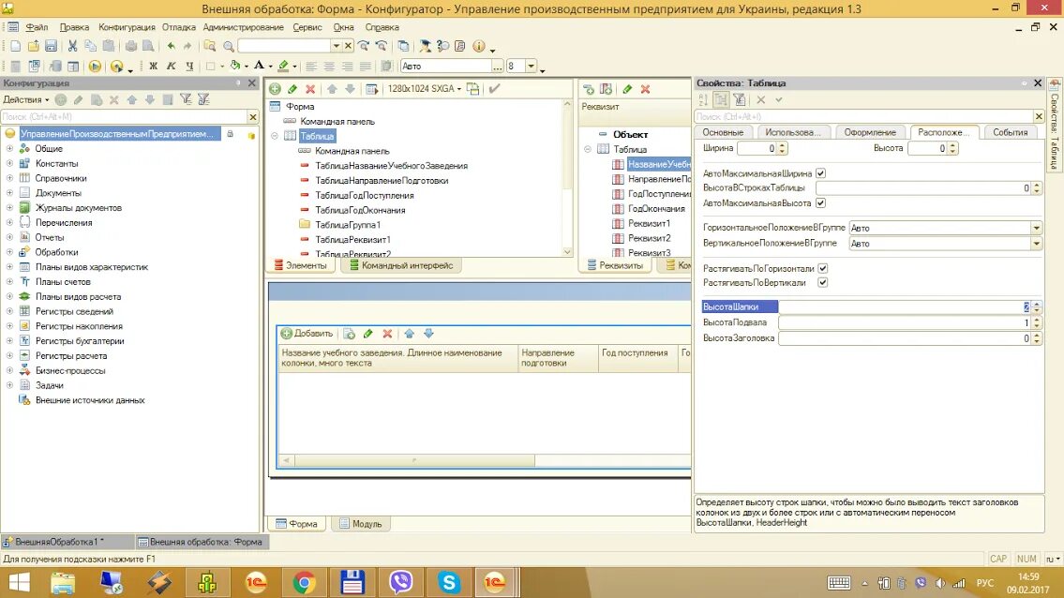
Task: Click the properties panel search field
Action: [x=863, y=117]
